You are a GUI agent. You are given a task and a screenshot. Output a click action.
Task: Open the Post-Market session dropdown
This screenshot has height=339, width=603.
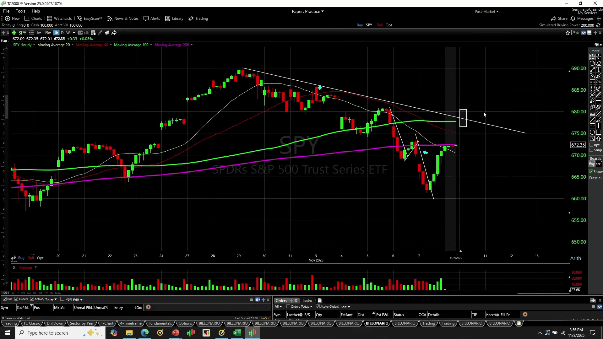486,11
